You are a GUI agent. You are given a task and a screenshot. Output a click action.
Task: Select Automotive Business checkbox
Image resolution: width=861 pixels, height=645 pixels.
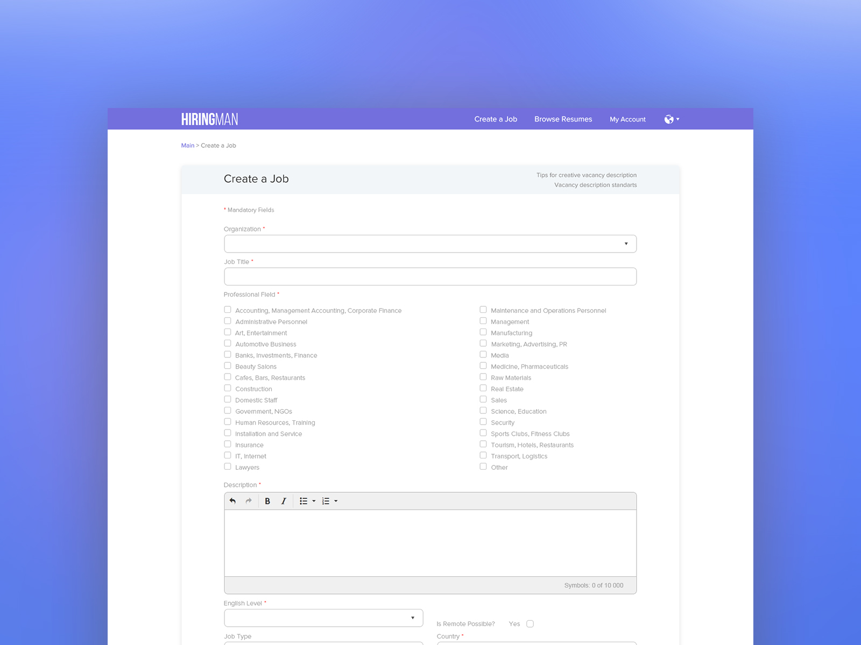tap(228, 343)
